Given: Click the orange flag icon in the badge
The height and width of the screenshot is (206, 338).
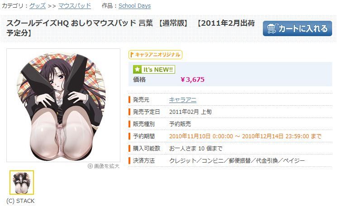Looking at the screenshot, I should coord(132,55).
